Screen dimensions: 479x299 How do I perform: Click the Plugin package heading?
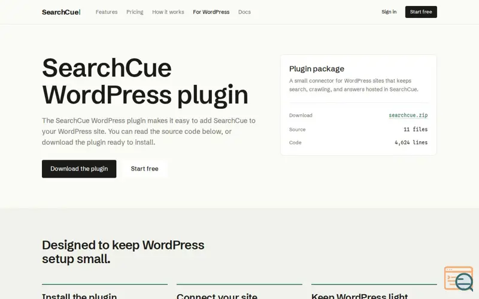coord(317,69)
